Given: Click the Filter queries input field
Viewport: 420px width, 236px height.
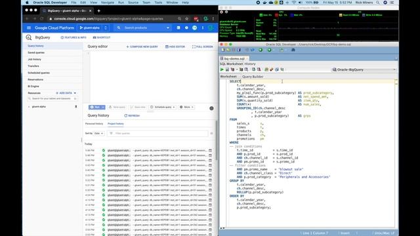Looking at the screenshot, I should pos(157,133).
